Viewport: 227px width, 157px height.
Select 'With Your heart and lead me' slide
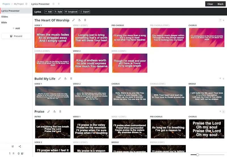tap(168, 96)
